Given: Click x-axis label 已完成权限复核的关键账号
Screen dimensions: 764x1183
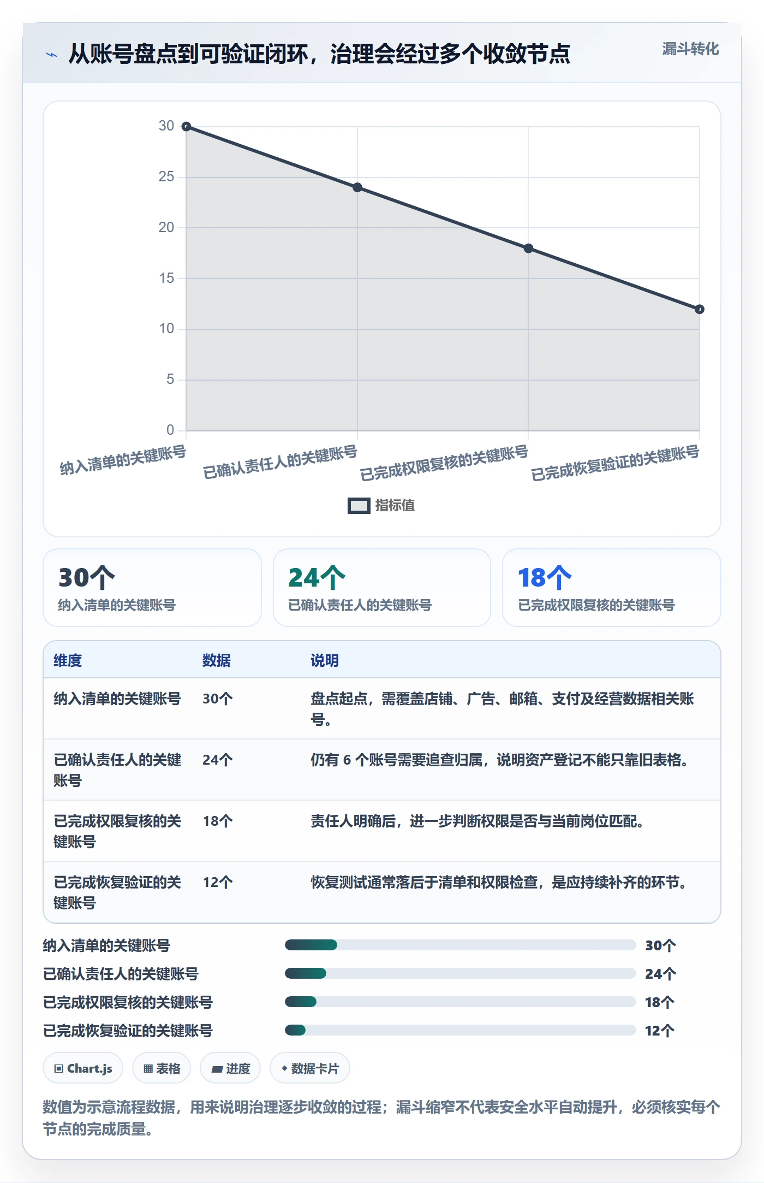Looking at the screenshot, I should pos(444,463).
